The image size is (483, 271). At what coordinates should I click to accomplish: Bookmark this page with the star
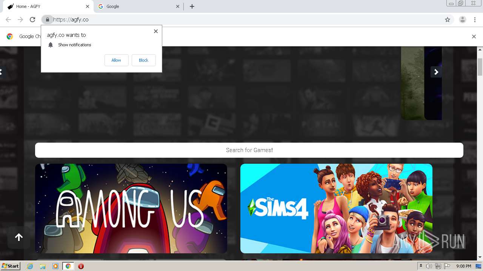448,20
